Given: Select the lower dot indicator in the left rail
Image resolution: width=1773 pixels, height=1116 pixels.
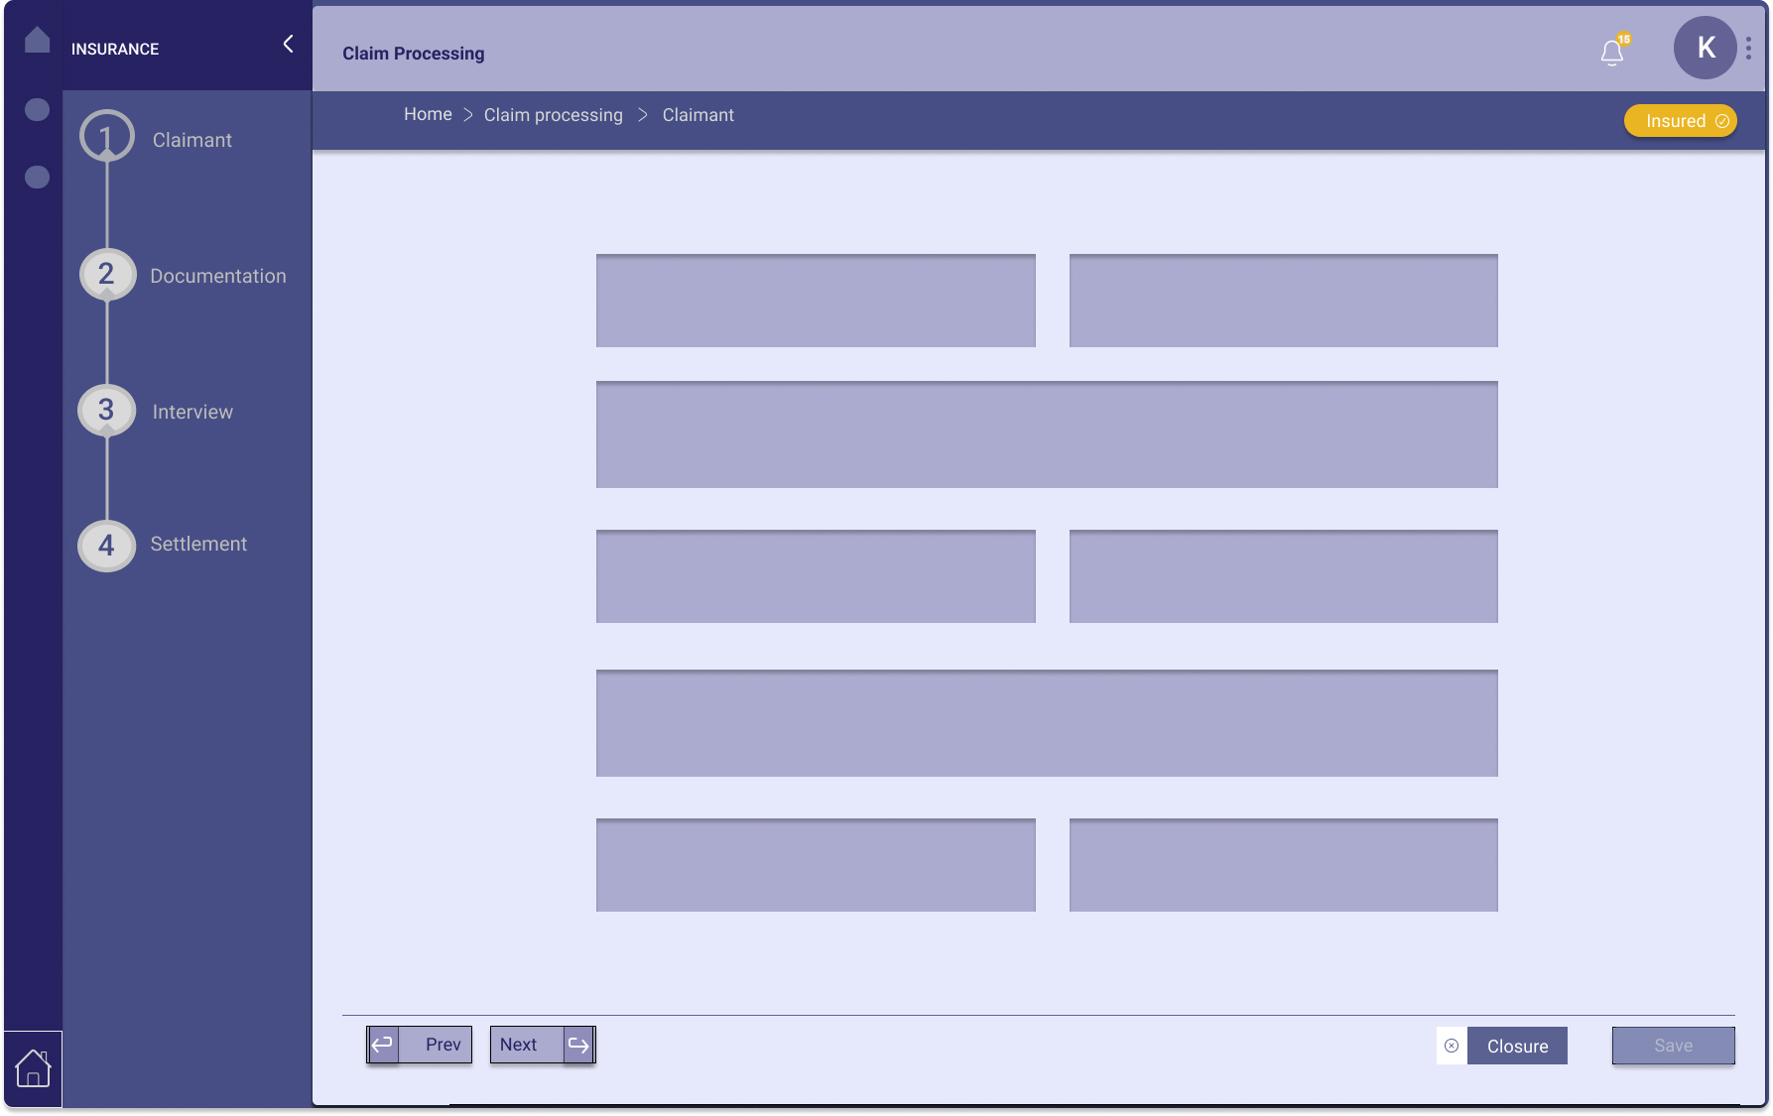Looking at the screenshot, I should (37, 178).
